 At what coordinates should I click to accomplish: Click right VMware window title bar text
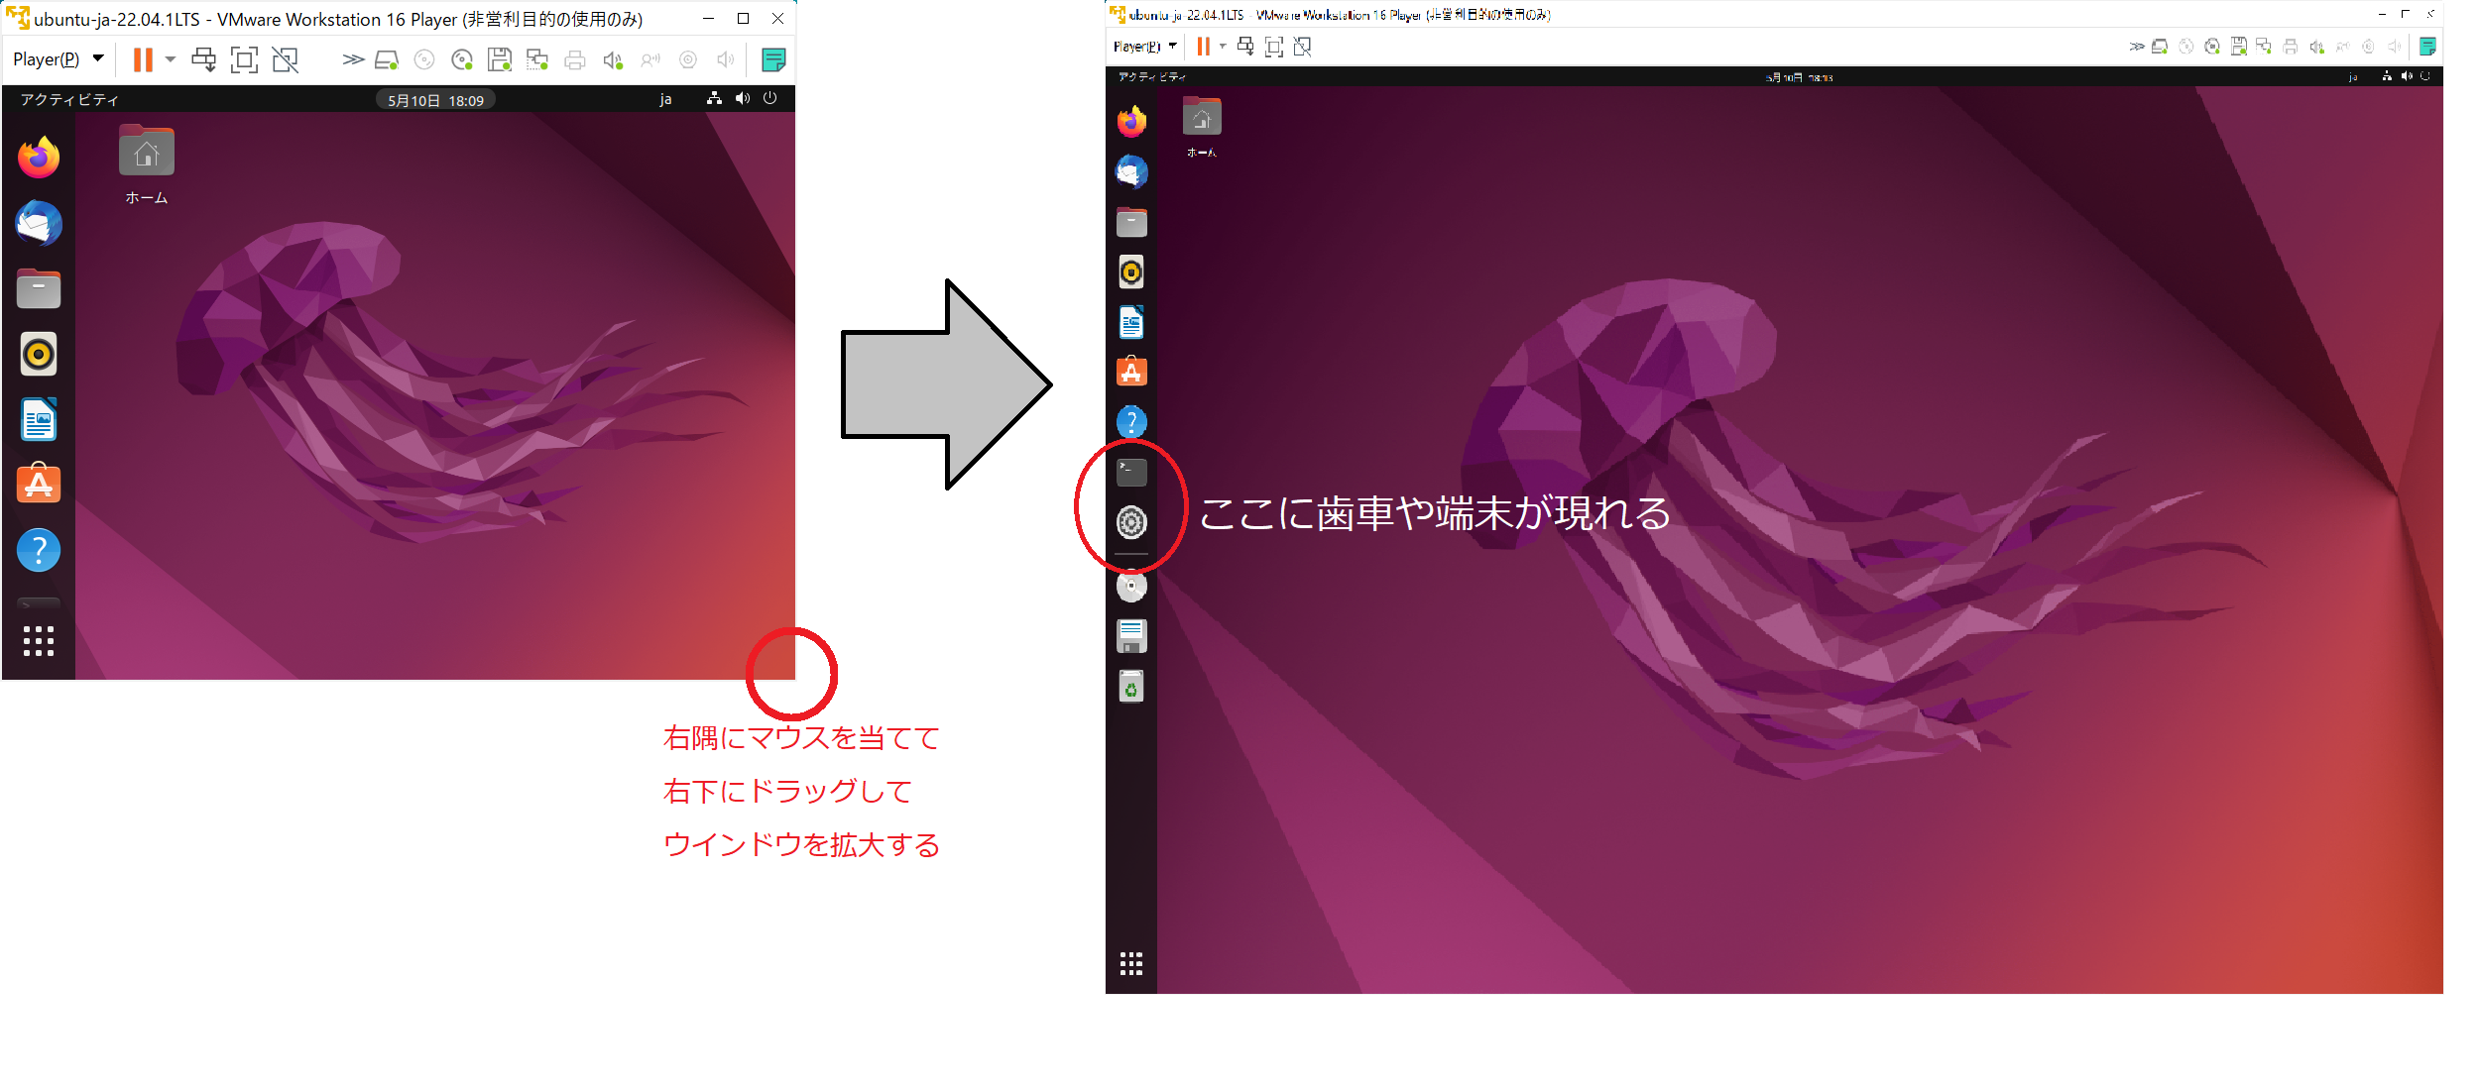[x=1340, y=15]
